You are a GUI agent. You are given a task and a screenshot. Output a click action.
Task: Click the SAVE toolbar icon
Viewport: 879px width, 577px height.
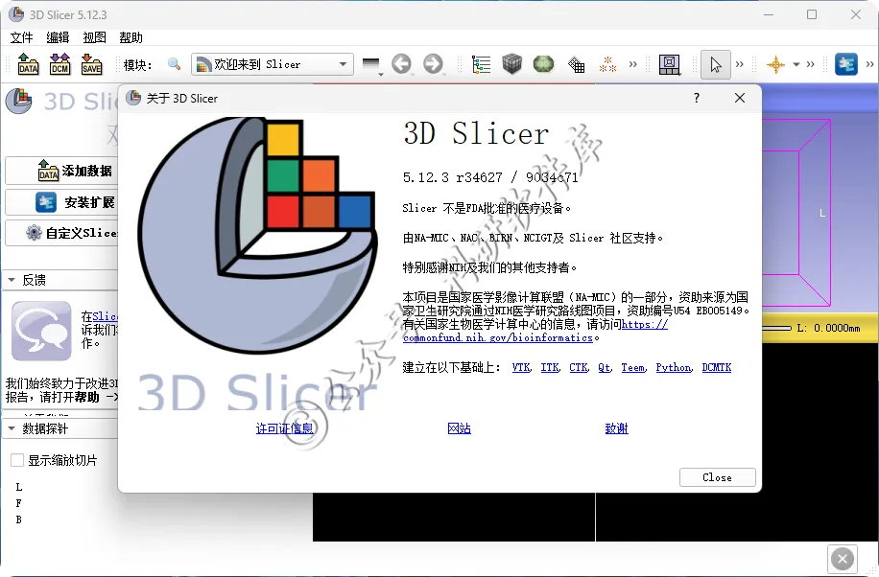pos(91,64)
